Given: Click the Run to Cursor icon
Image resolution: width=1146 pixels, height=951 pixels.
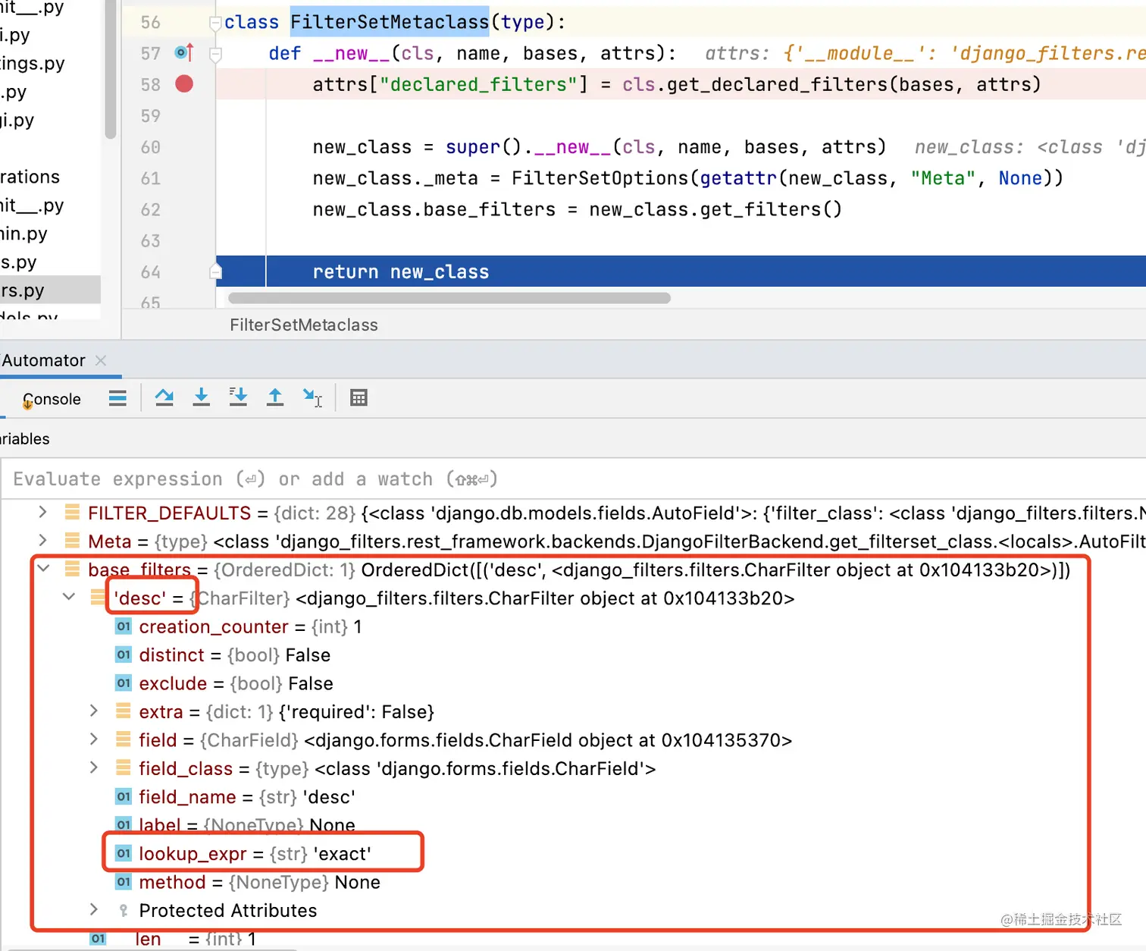Looking at the screenshot, I should (x=312, y=397).
